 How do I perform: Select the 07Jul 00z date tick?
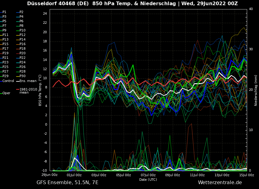coord(148,175)
